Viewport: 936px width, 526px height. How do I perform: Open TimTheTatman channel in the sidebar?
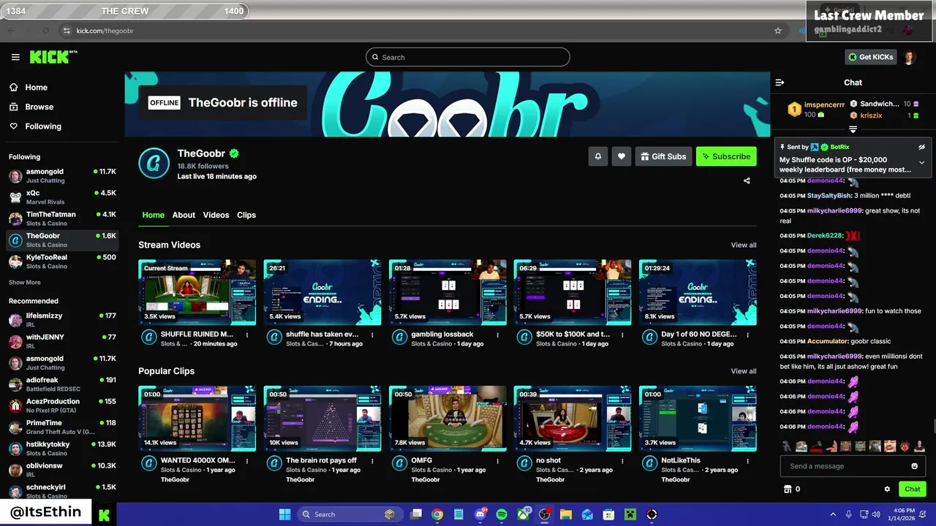point(61,218)
